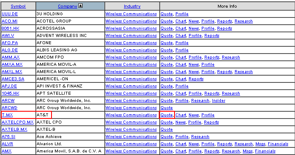
Task: Open Quote link for AFONE
Action: (x=166, y=43)
